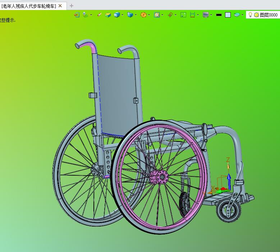Click the black color swatch

tap(219, 15)
